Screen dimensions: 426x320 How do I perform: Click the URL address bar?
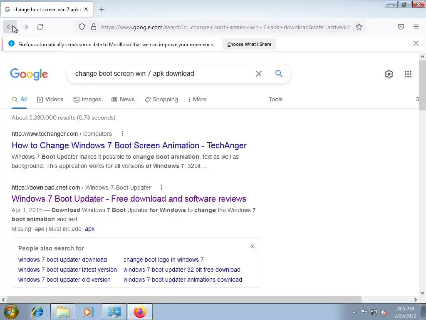coord(225,27)
